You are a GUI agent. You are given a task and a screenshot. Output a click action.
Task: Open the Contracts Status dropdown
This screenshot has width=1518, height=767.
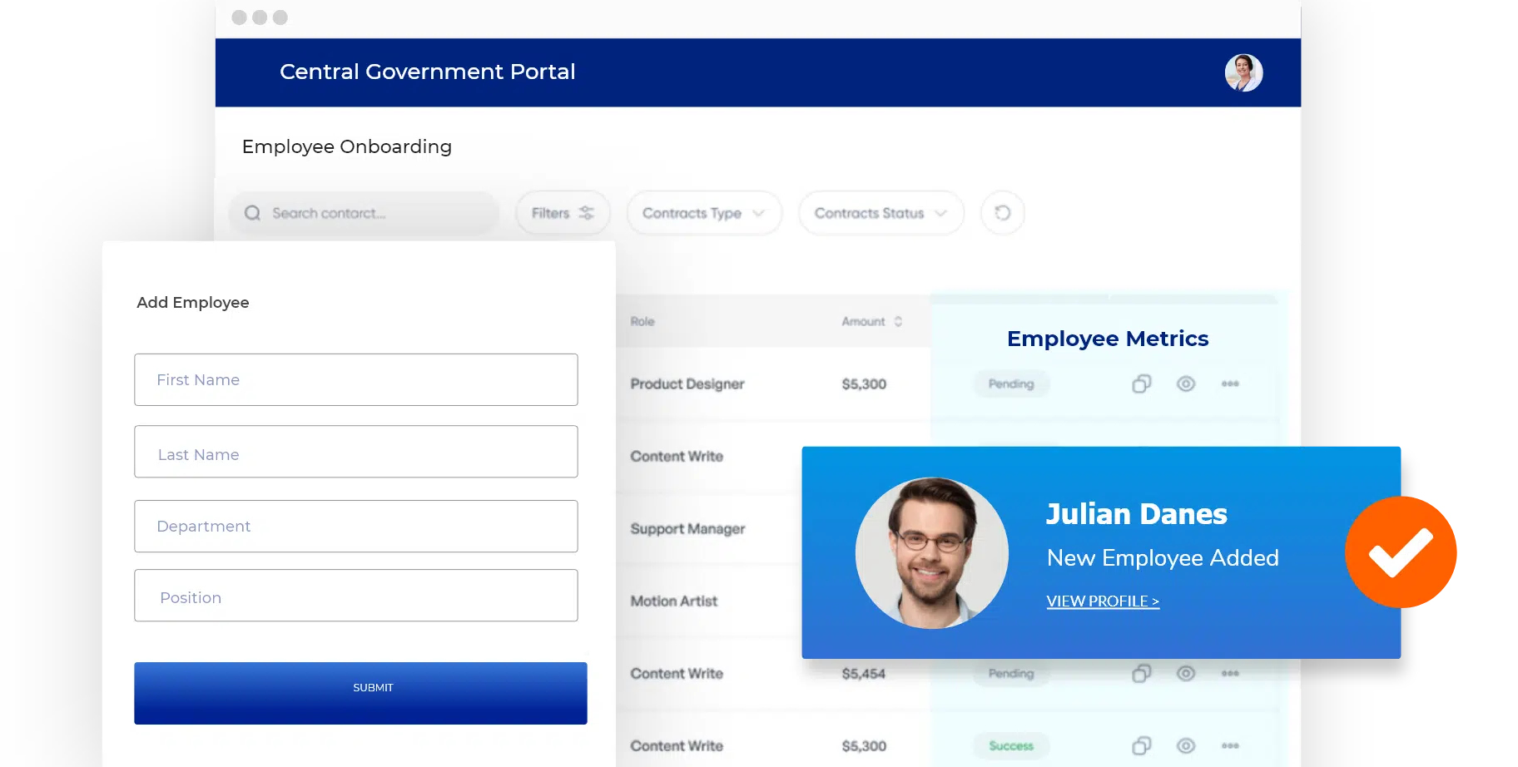(x=880, y=213)
